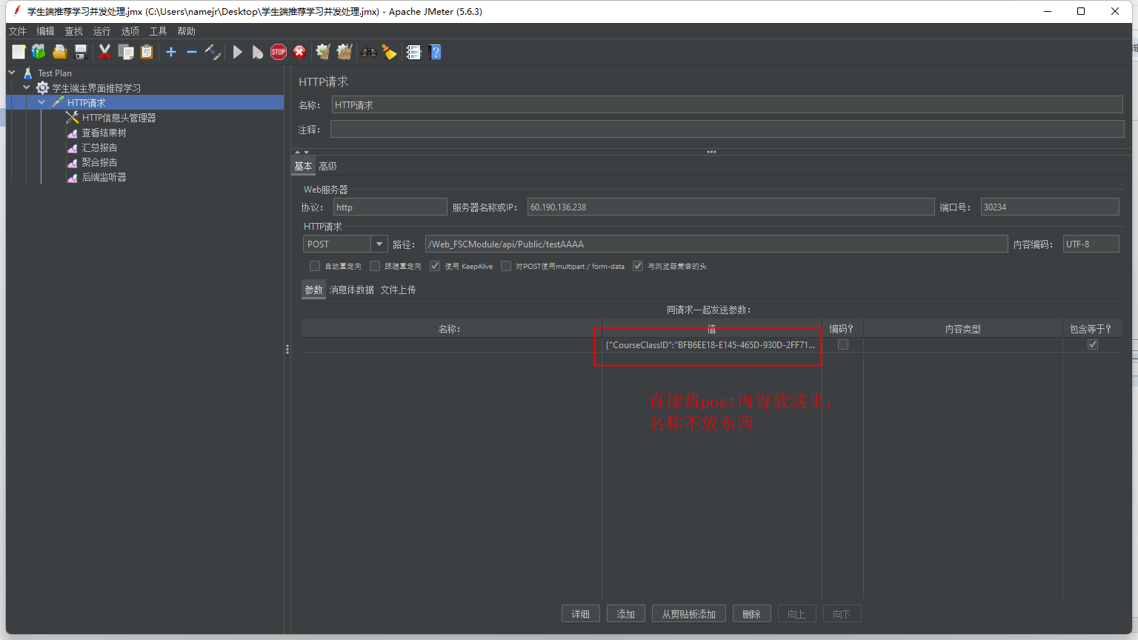Click the 删除 button
The height and width of the screenshot is (640, 1138).
752,614
